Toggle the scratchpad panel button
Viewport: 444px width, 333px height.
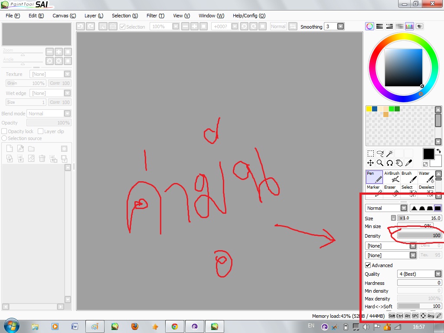(419, 26)
